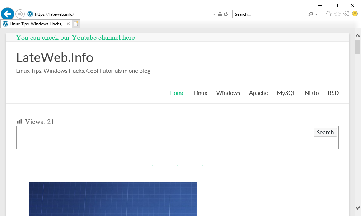The width and height of the screenshot is (361, 216).
Task: Click the Forward navigation arrow
Action: (20, 14)
